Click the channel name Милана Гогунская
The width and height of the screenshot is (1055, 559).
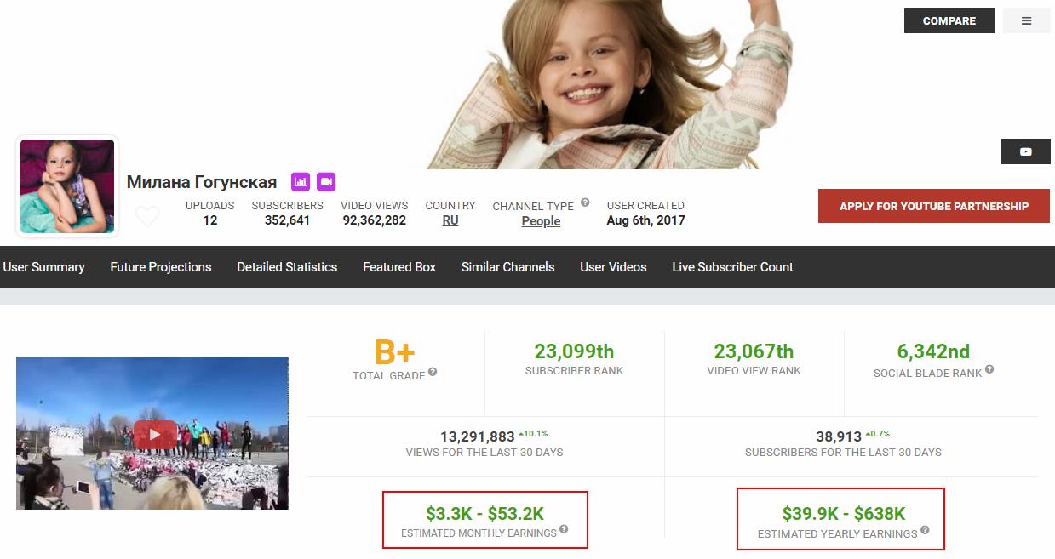point(202,182)
